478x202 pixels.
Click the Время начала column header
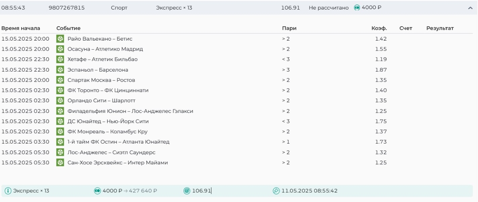(21, 28)
